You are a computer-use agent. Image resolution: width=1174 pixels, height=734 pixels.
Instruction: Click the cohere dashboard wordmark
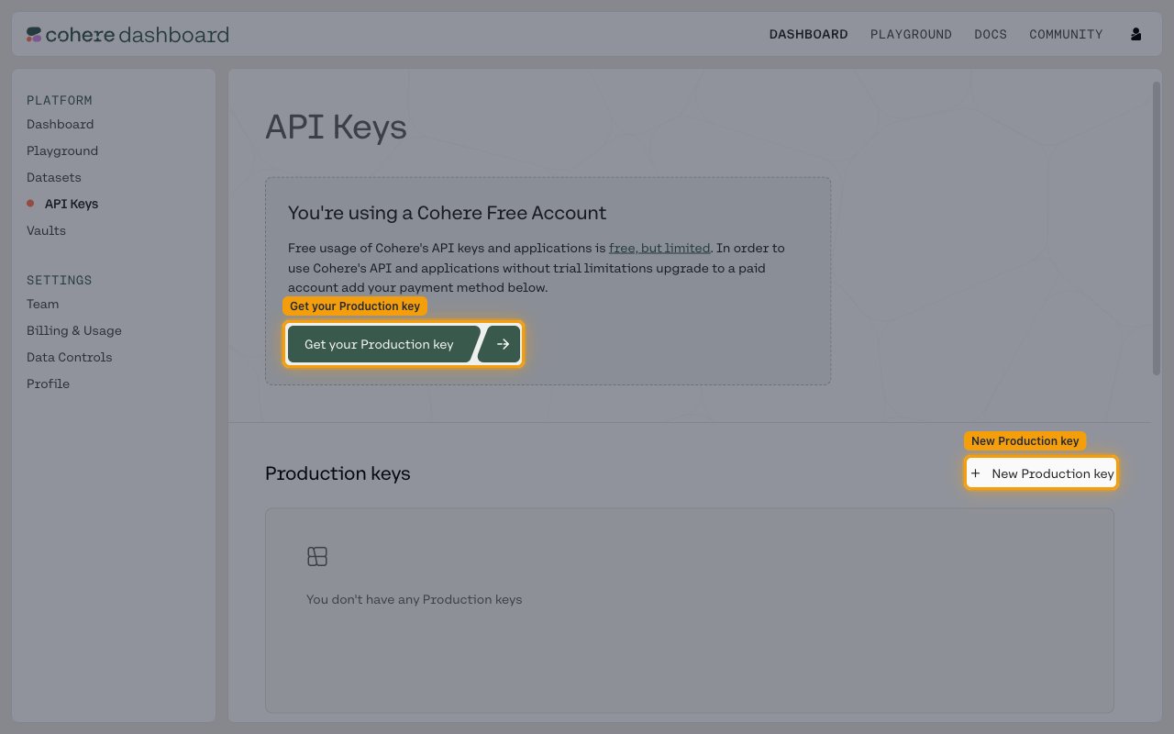pos(137,35)
